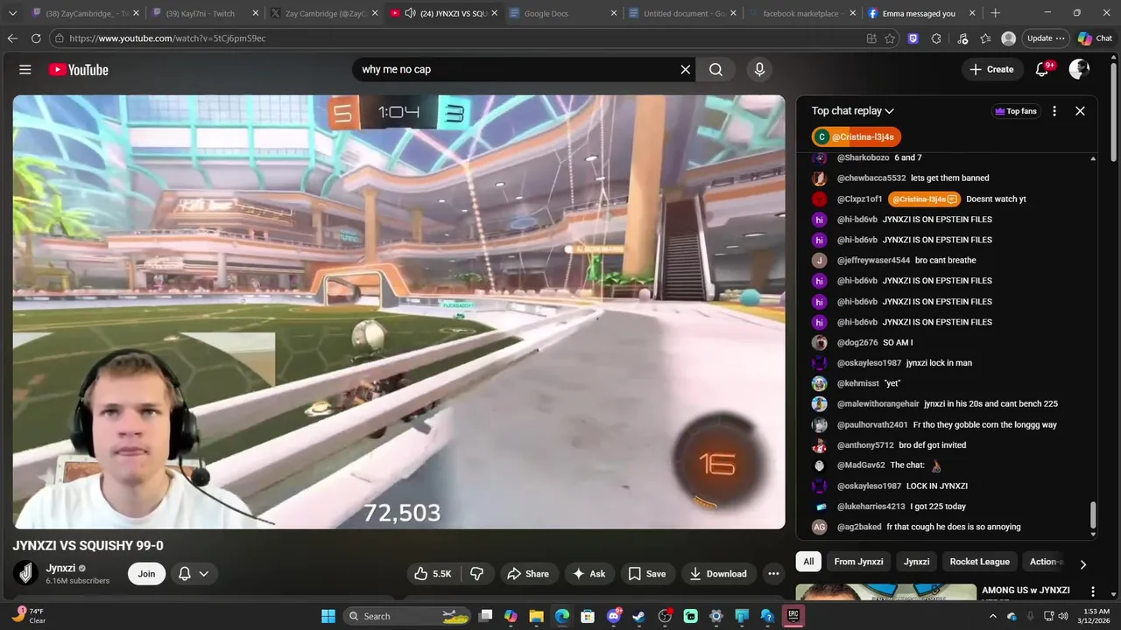Click the browser address bar URL
Image resolution: width=1121 pixels, height=630 pixels.
167,38
